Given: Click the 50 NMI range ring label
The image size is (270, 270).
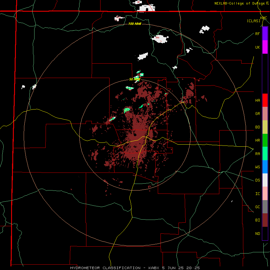Looking at the screenshot, I should pyautogui.click(x=135, y=79).
